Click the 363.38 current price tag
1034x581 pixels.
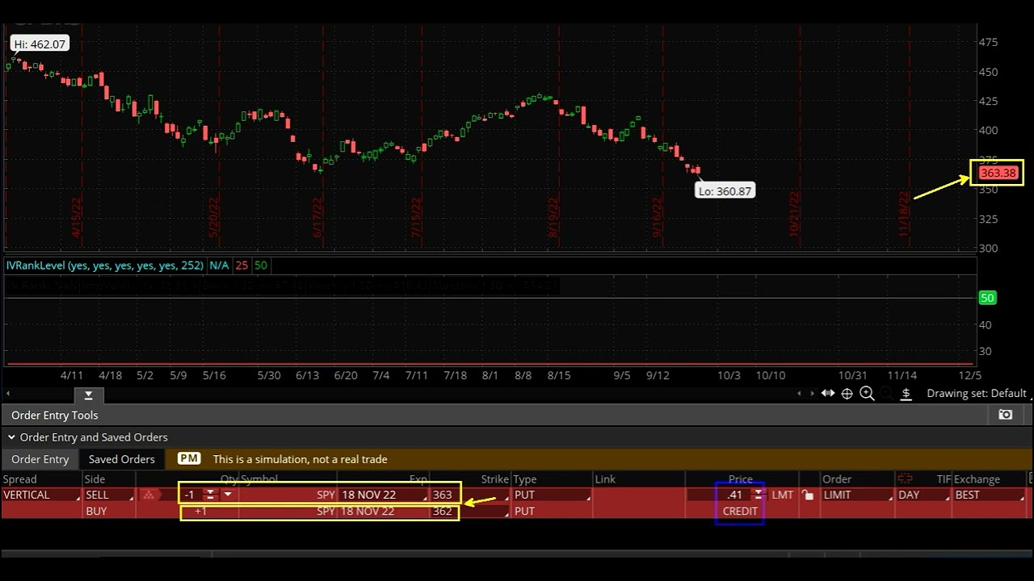click(998, 173)
